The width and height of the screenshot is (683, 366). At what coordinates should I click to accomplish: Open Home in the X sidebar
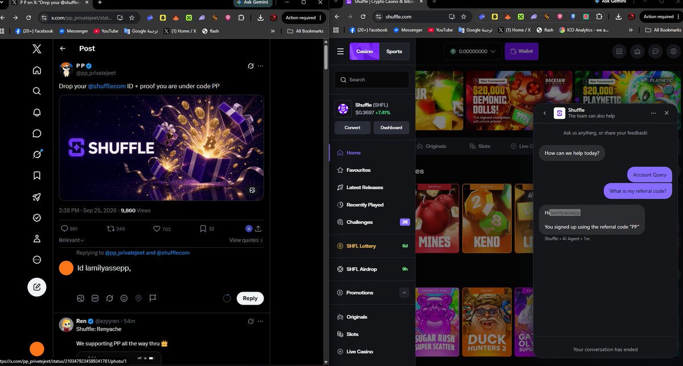coord(37,70)
